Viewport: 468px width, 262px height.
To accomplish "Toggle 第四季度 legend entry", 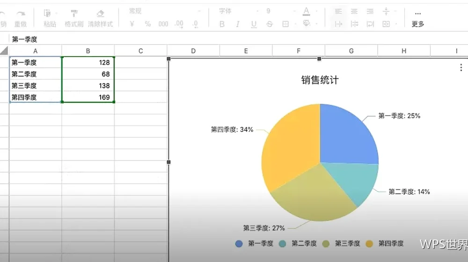I will click(385, 243).
